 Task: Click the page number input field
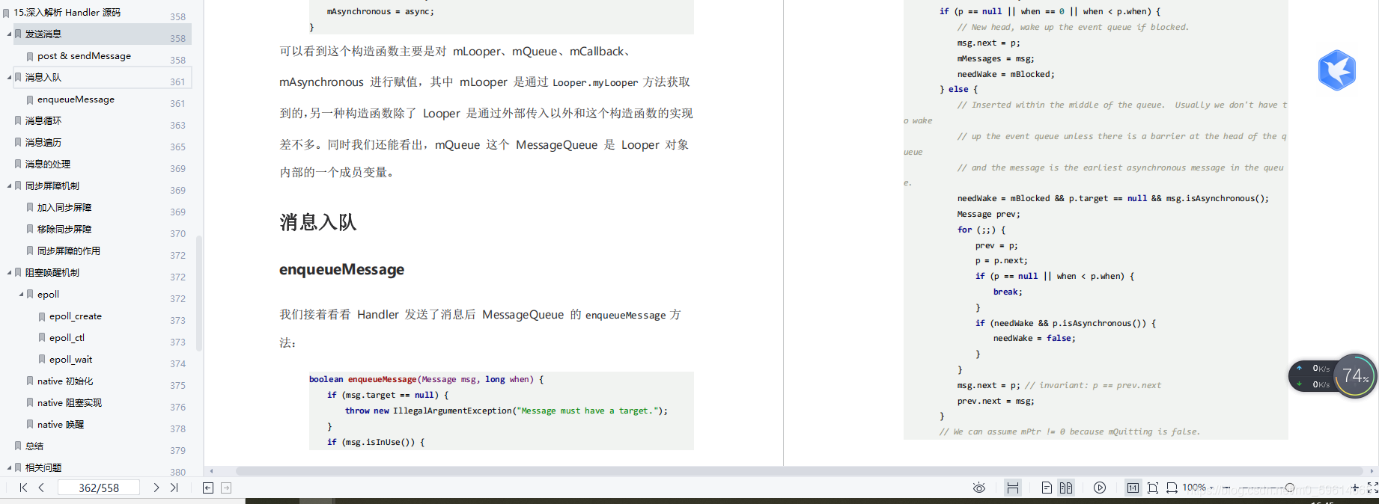pyautogui.click(x=99, y=488)
